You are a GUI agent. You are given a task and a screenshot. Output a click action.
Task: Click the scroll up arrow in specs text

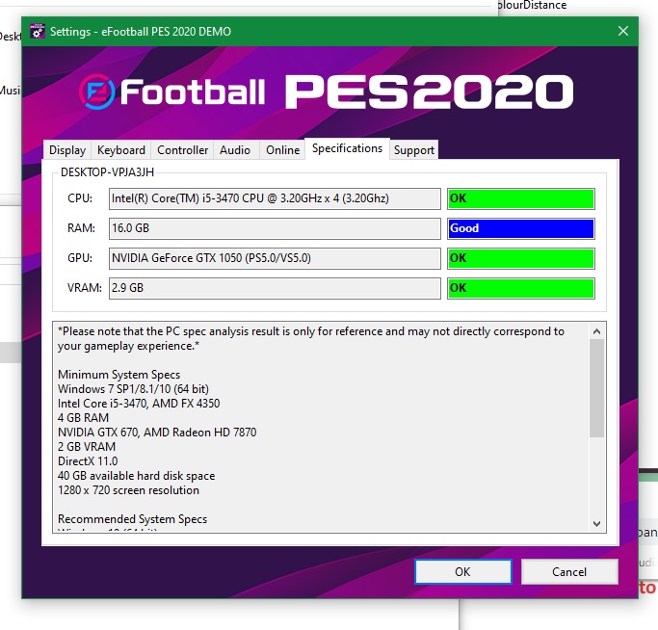[596, 331]
